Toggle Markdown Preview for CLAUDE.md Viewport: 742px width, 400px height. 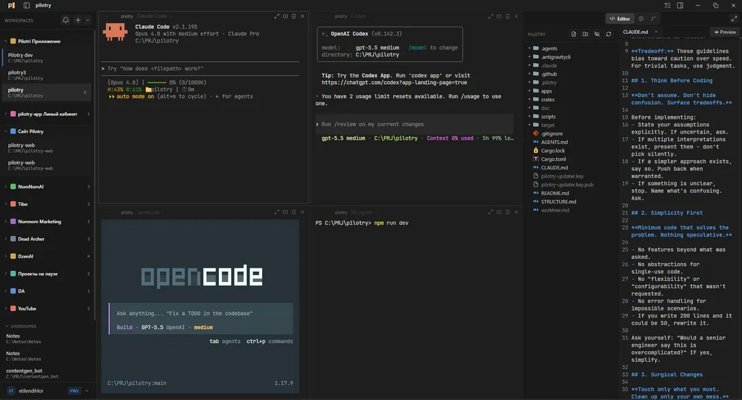[725, 32]
